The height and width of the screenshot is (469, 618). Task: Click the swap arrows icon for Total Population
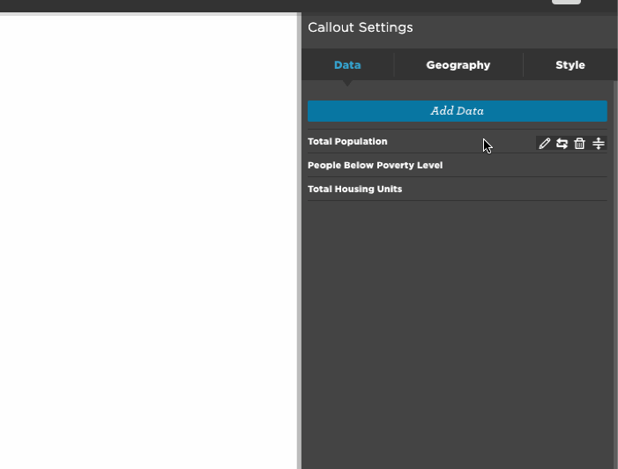click(562, 144)
